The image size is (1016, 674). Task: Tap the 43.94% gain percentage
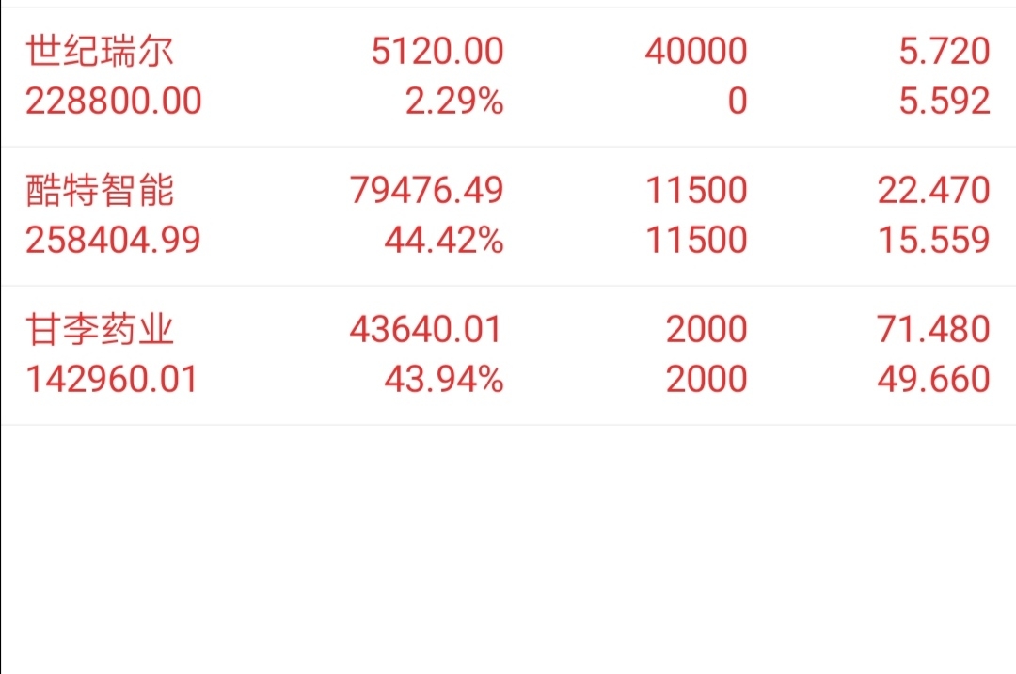click(444, 380)
